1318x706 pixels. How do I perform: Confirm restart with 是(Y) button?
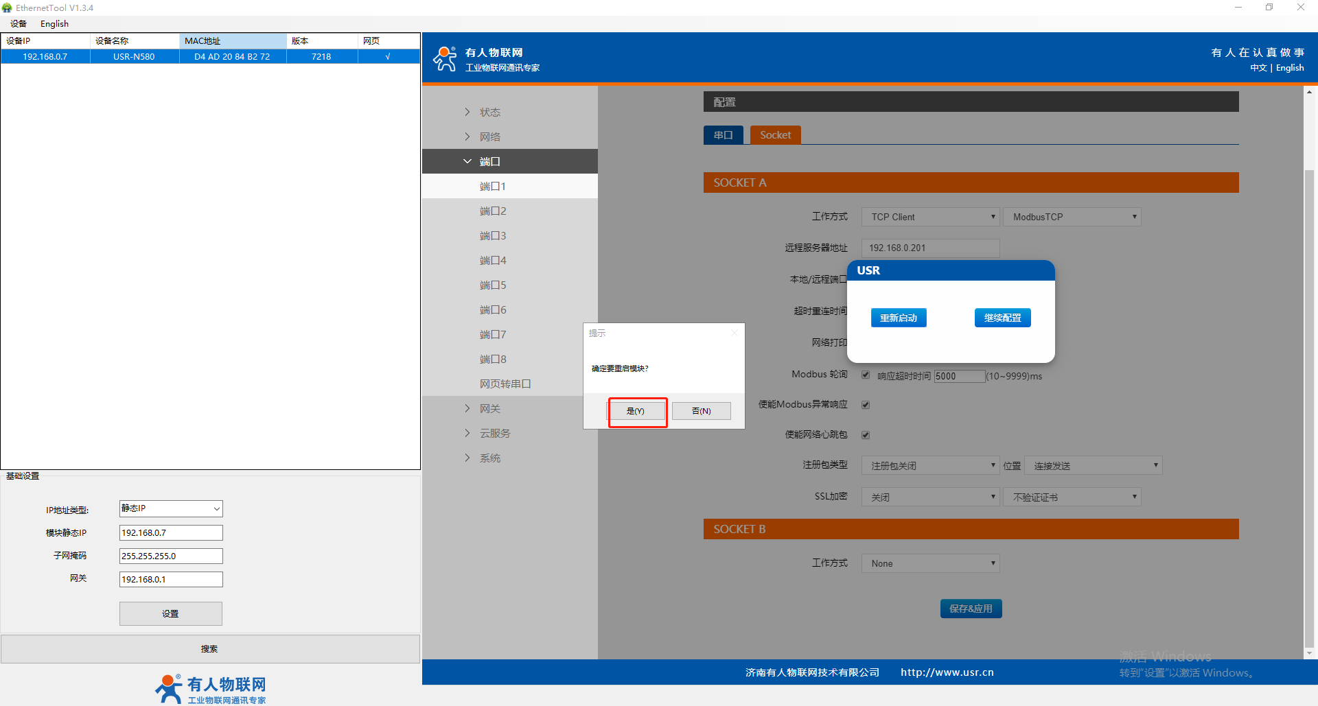(x=636, y=411)
